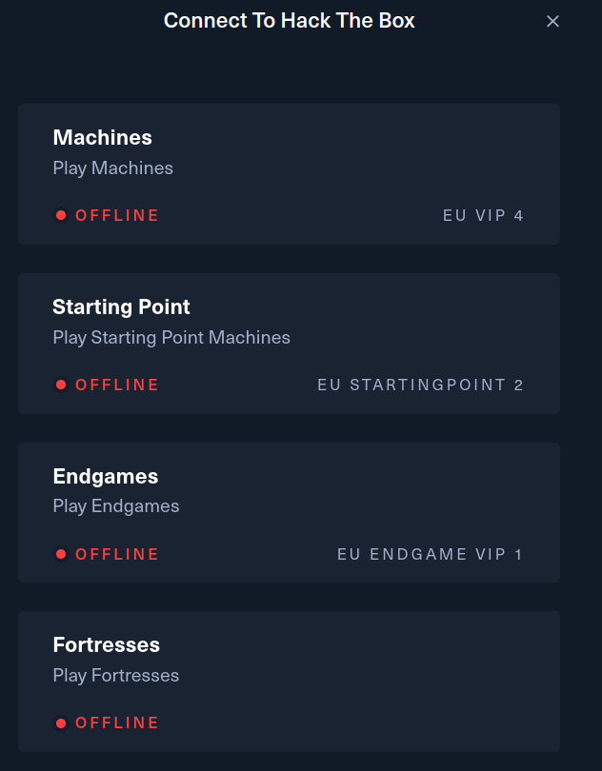Image resolution: width=602 pixels, height=771 pixels.
Task: Select the EU ENDGAME VIP 1 server label
Action: tap(430, 554)
